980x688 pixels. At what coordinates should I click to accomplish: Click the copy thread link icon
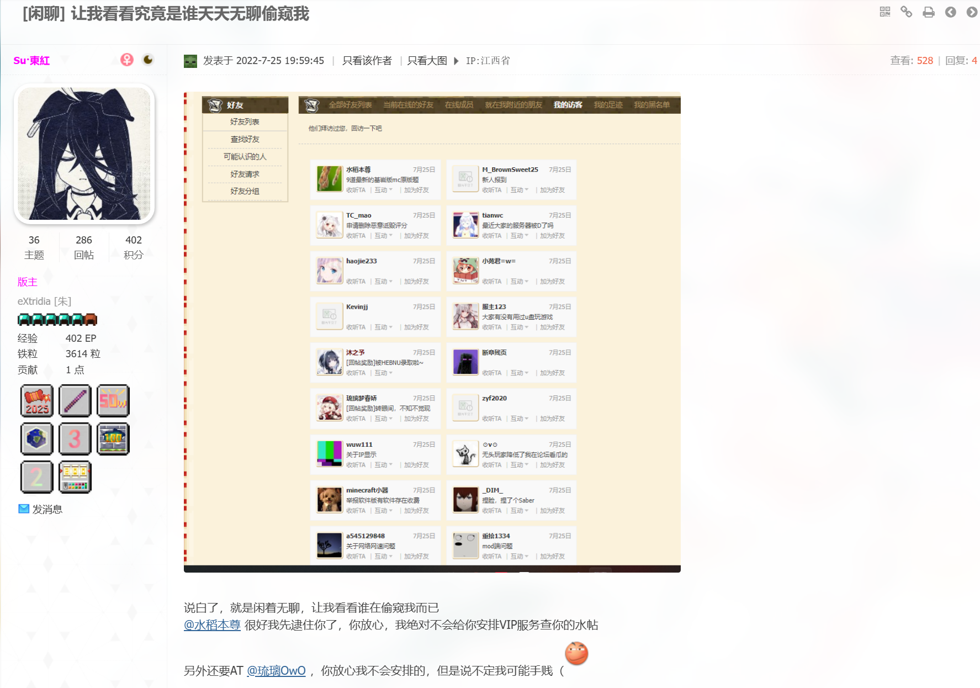coord(906,12)
